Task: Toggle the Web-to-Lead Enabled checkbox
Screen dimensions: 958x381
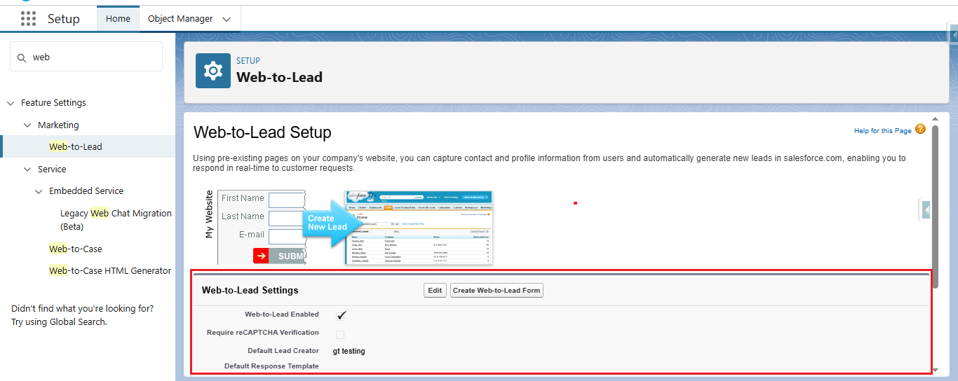Action: pyautogui.click(x=341, y=315)
